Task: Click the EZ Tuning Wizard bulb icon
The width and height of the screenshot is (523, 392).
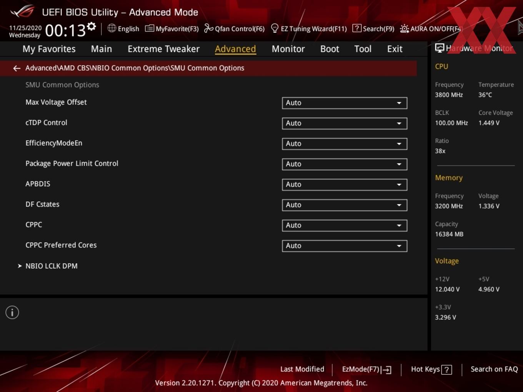Action: coord(275,28)
